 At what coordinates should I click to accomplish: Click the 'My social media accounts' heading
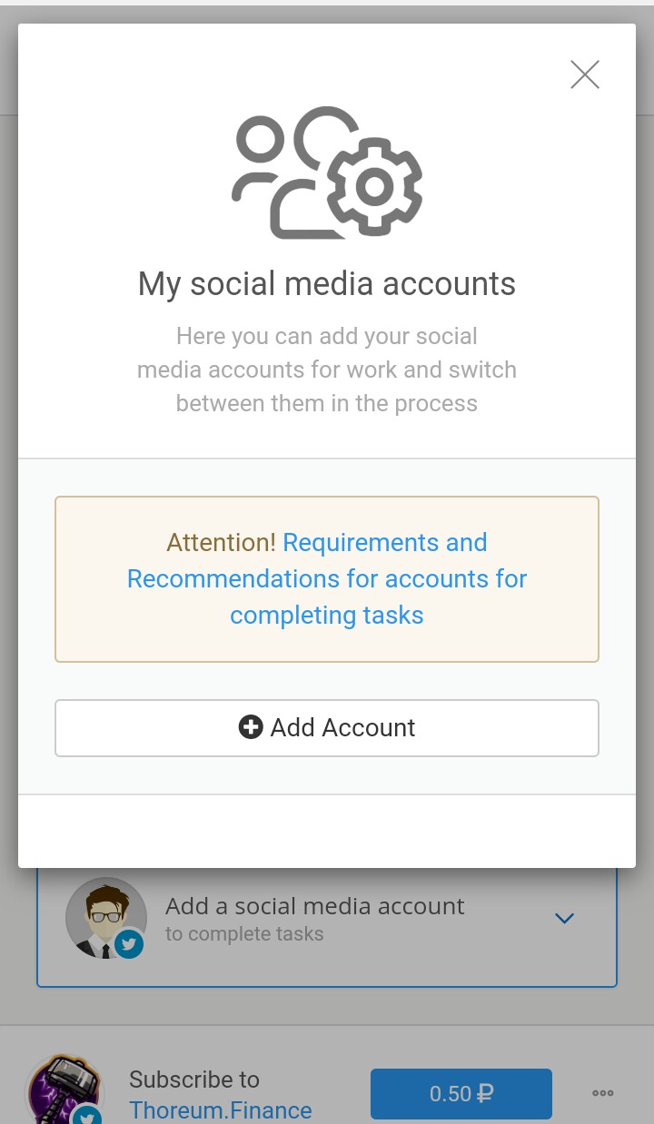coord(327,284)
